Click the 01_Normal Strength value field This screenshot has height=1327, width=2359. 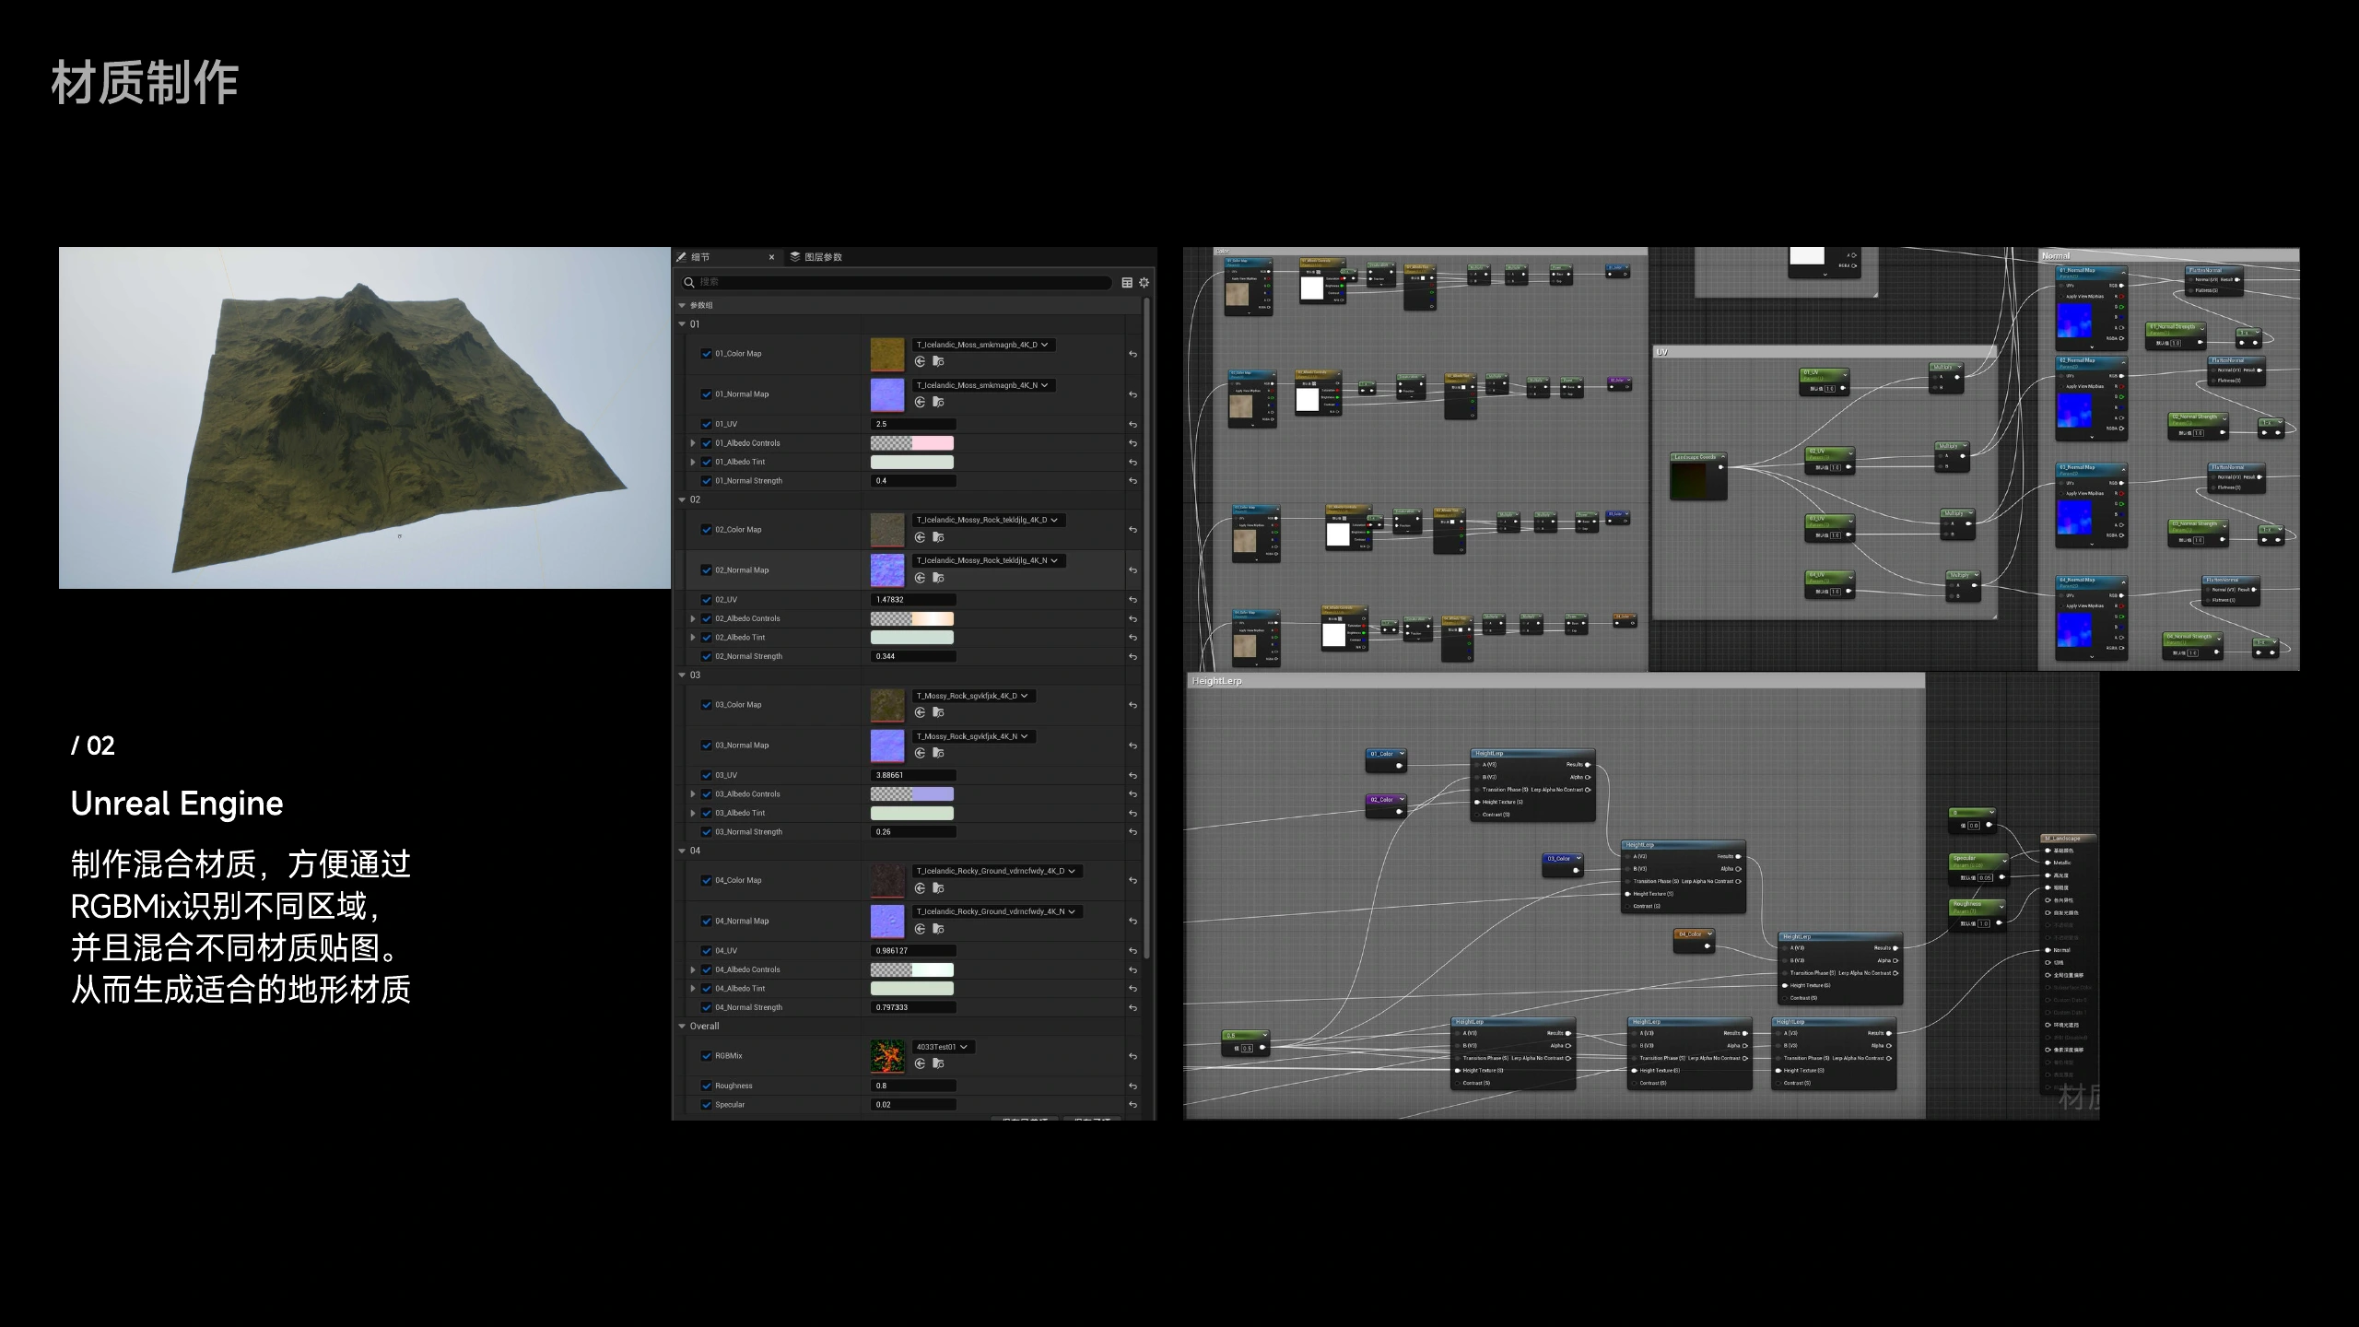[x=913, y=481]
